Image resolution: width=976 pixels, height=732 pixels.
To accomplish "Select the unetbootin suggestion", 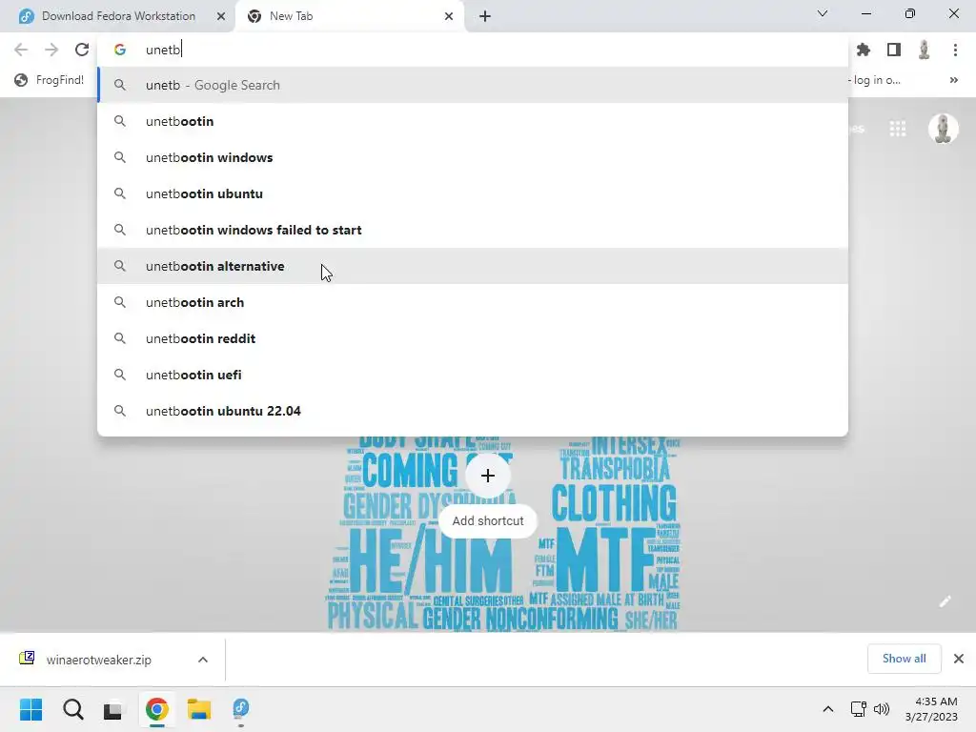I will tap(473, 121).
